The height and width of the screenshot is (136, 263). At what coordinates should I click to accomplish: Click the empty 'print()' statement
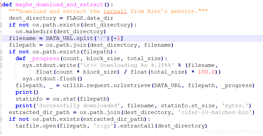tap(27, 92)
